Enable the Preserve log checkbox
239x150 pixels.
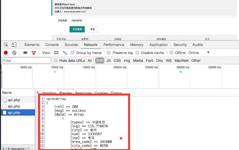click(x=109, y=53)
